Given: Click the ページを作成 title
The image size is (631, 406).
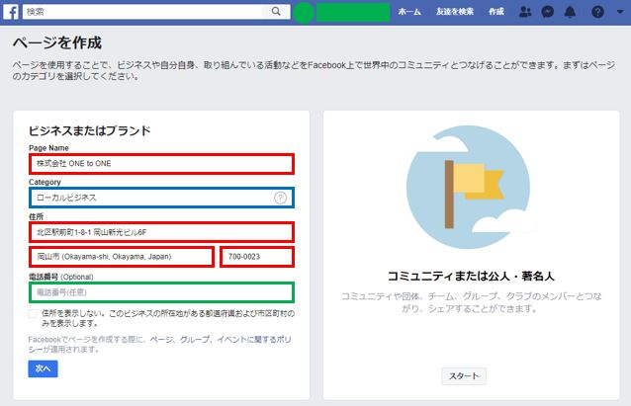Looking at the screenshot, I should [57, 42].
